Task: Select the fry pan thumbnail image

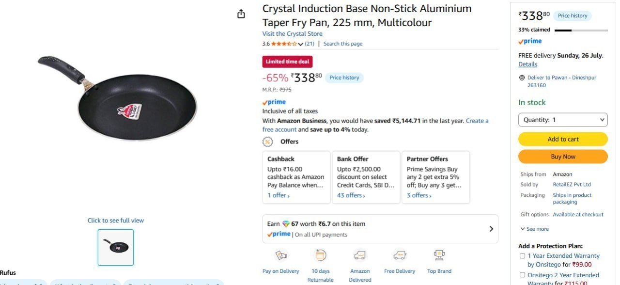Action: [x=116, y=247]
